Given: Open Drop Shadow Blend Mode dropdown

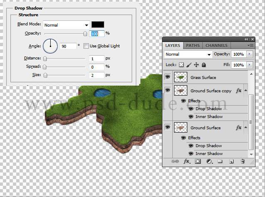Looking at the screenshot, I should (66, 25).
